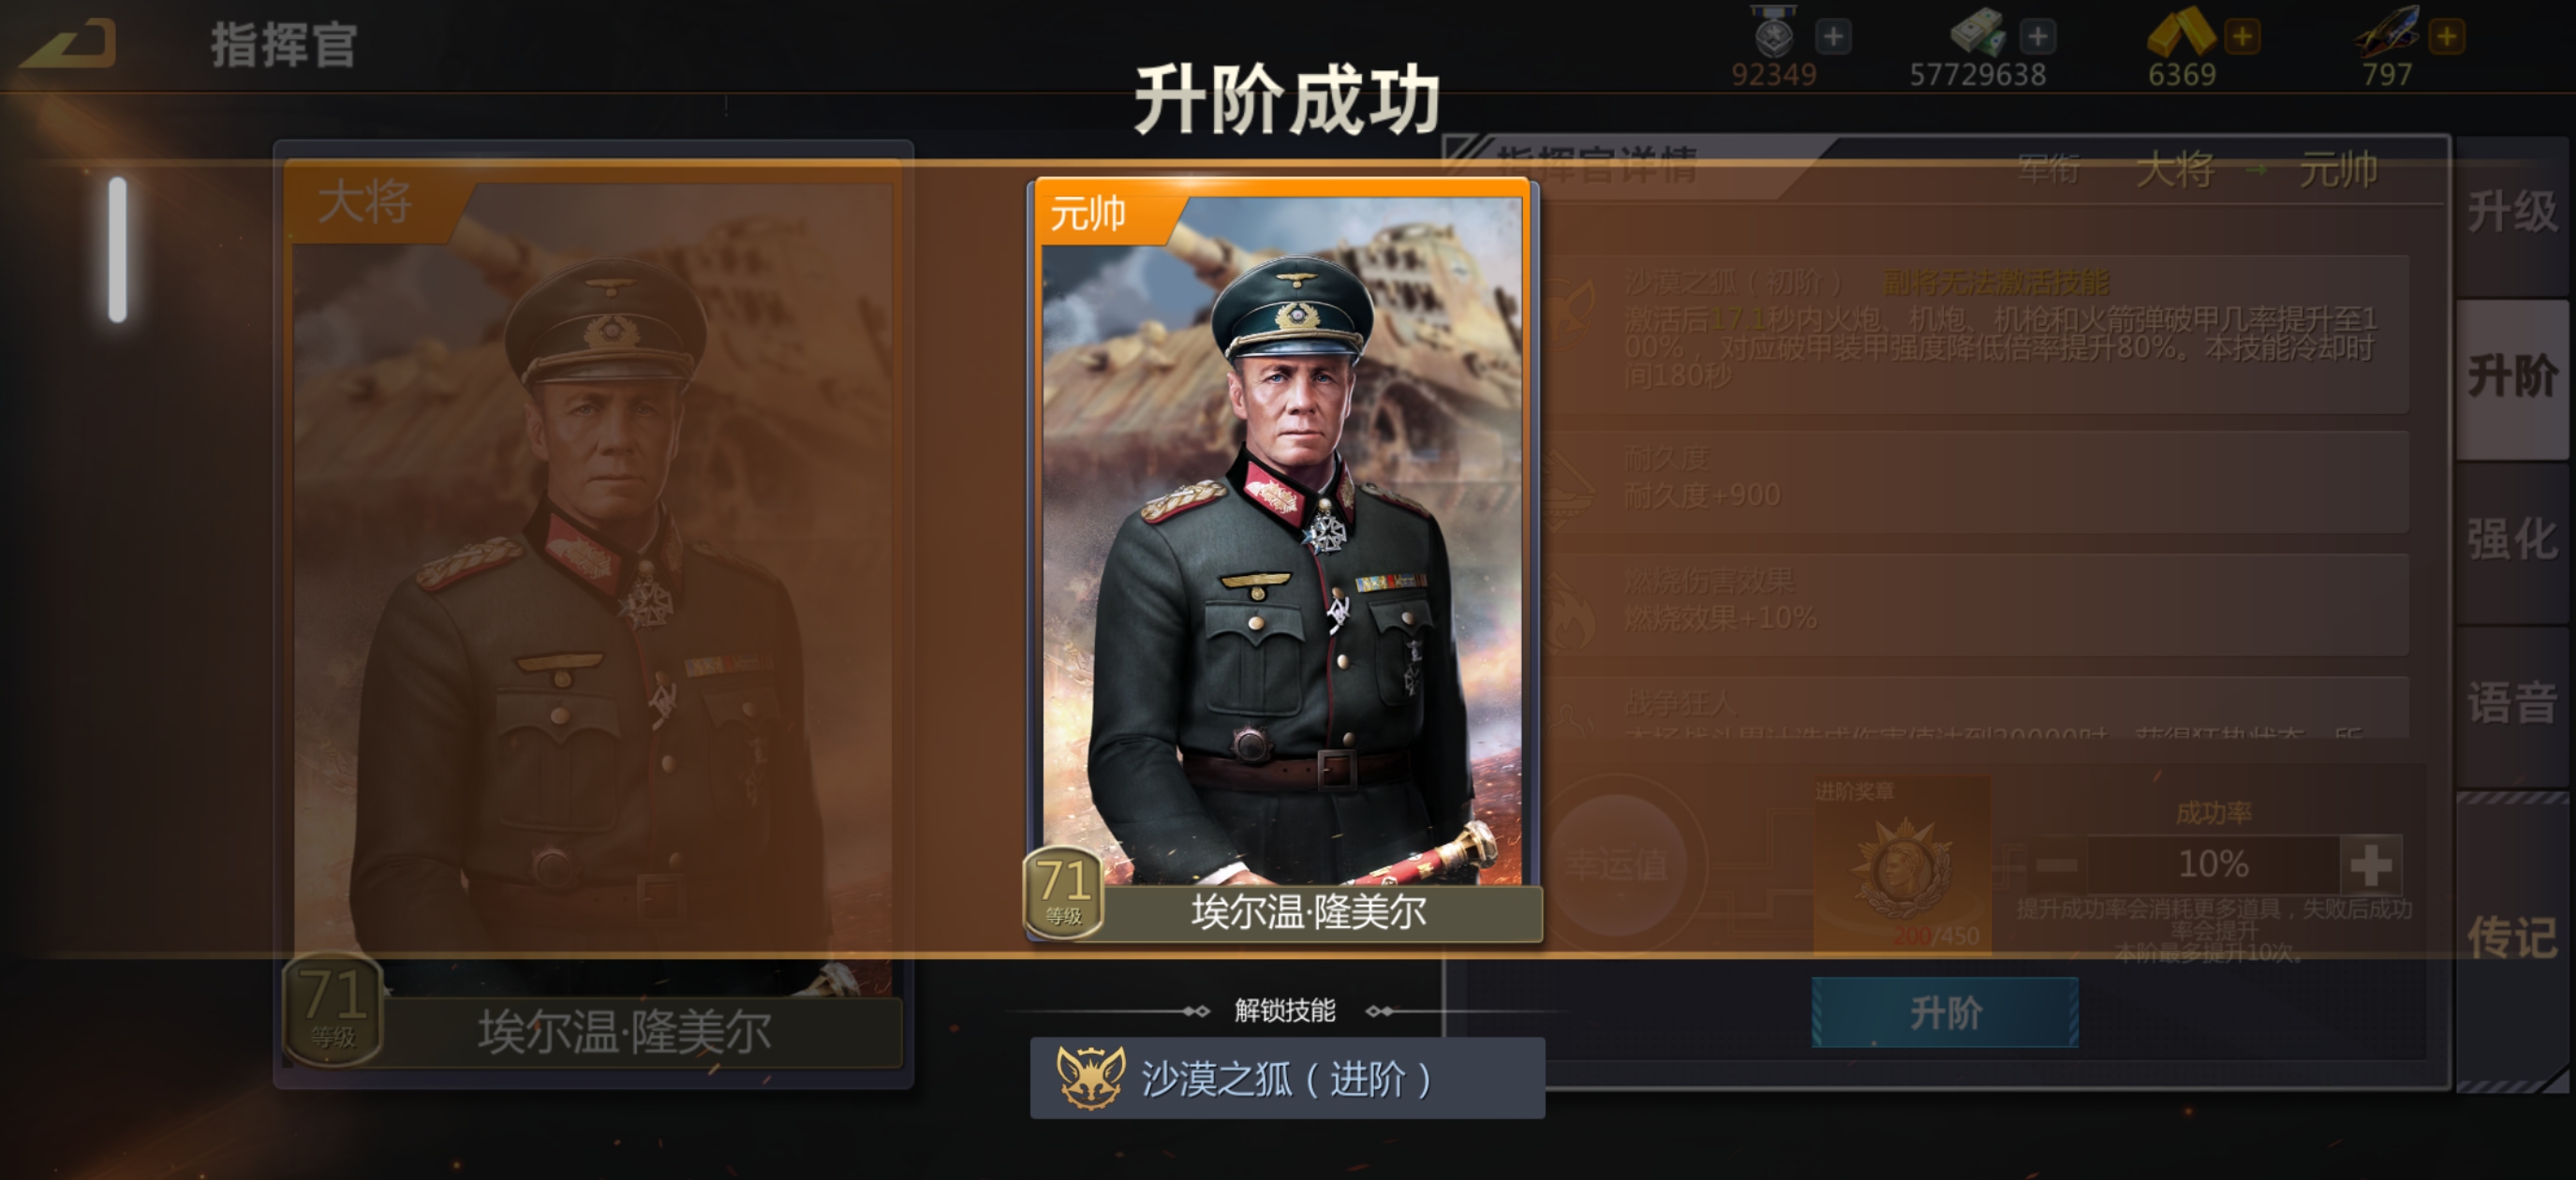Add rocket items with plus icon
Image resolution: width=2576 pixels, height=1180 pixels.
pyautogui.click(x=2446, y=37)
